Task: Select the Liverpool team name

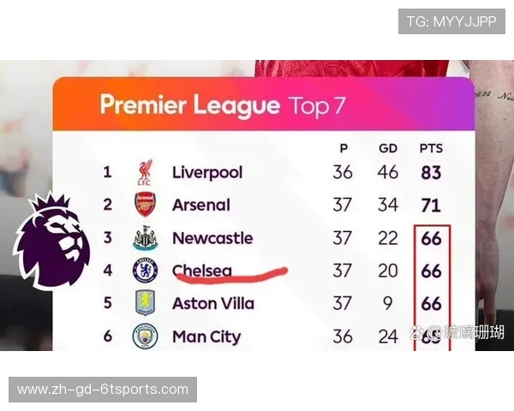Action: tap(207, 172)
